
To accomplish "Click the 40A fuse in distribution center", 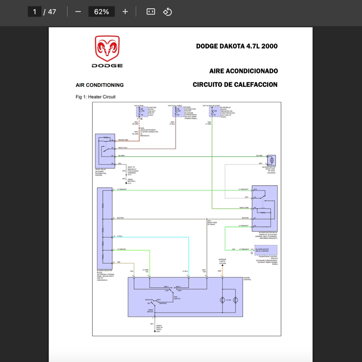I will pos(178,112).
